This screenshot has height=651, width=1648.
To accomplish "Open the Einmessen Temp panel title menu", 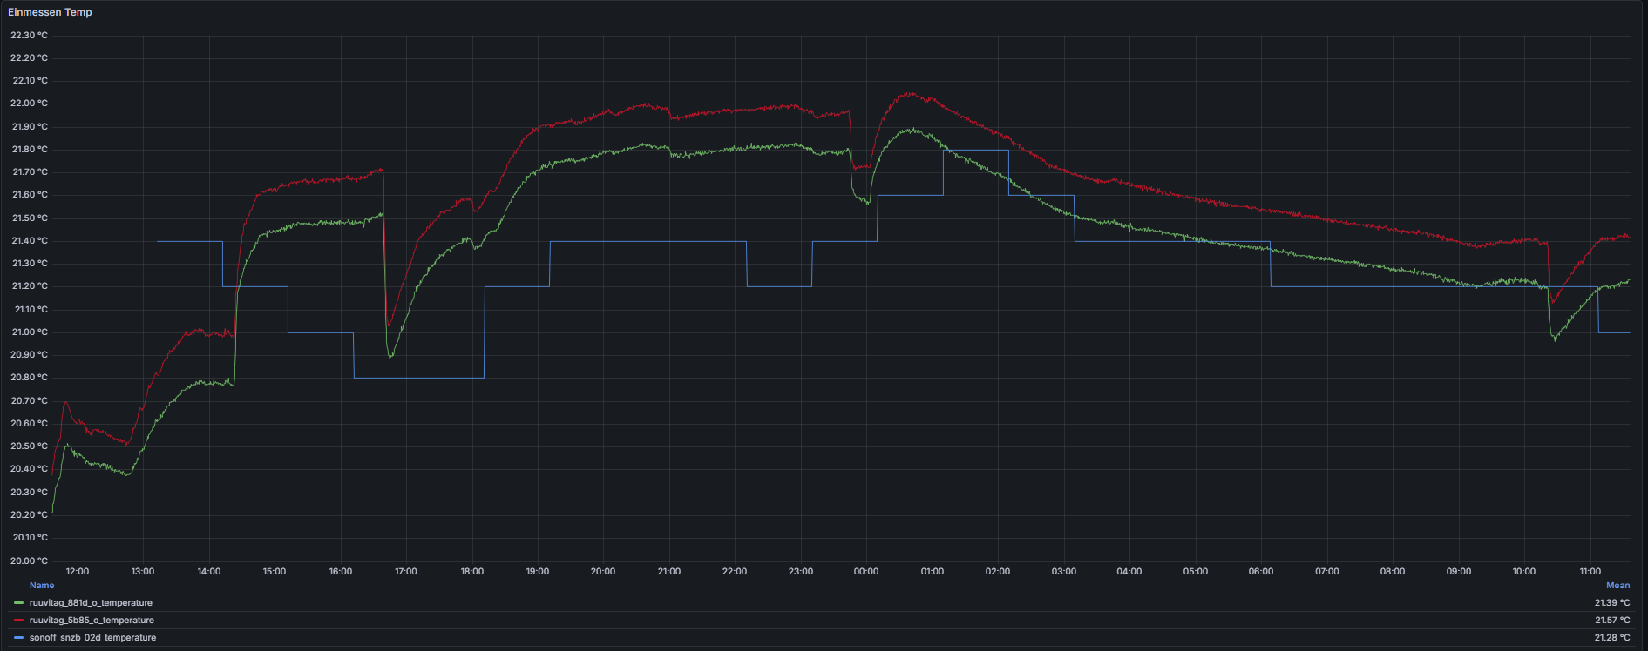I will pyautogui.click(x=50, y=12).
